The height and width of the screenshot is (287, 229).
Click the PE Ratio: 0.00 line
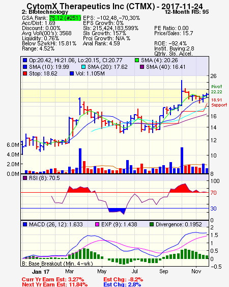tap(171, 28)
